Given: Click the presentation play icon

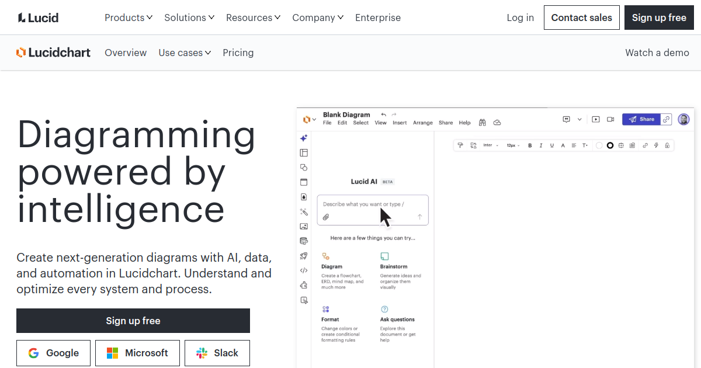Looking at the screenshot, I should click(x=596, y=119).
